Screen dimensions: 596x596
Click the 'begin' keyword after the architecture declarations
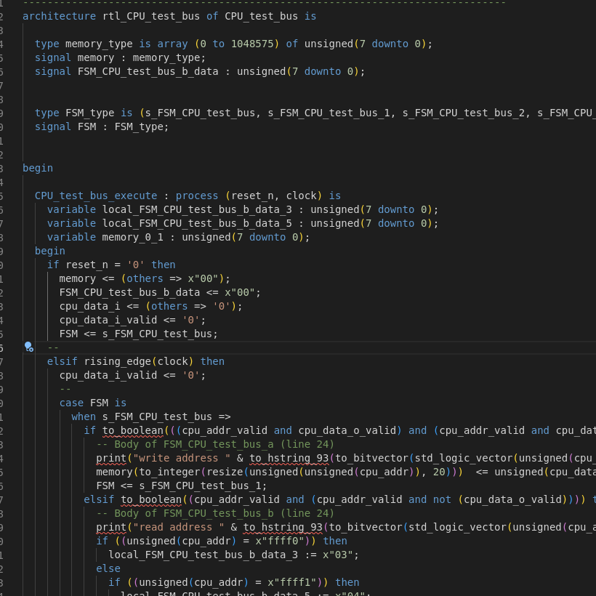coord(38,168)
